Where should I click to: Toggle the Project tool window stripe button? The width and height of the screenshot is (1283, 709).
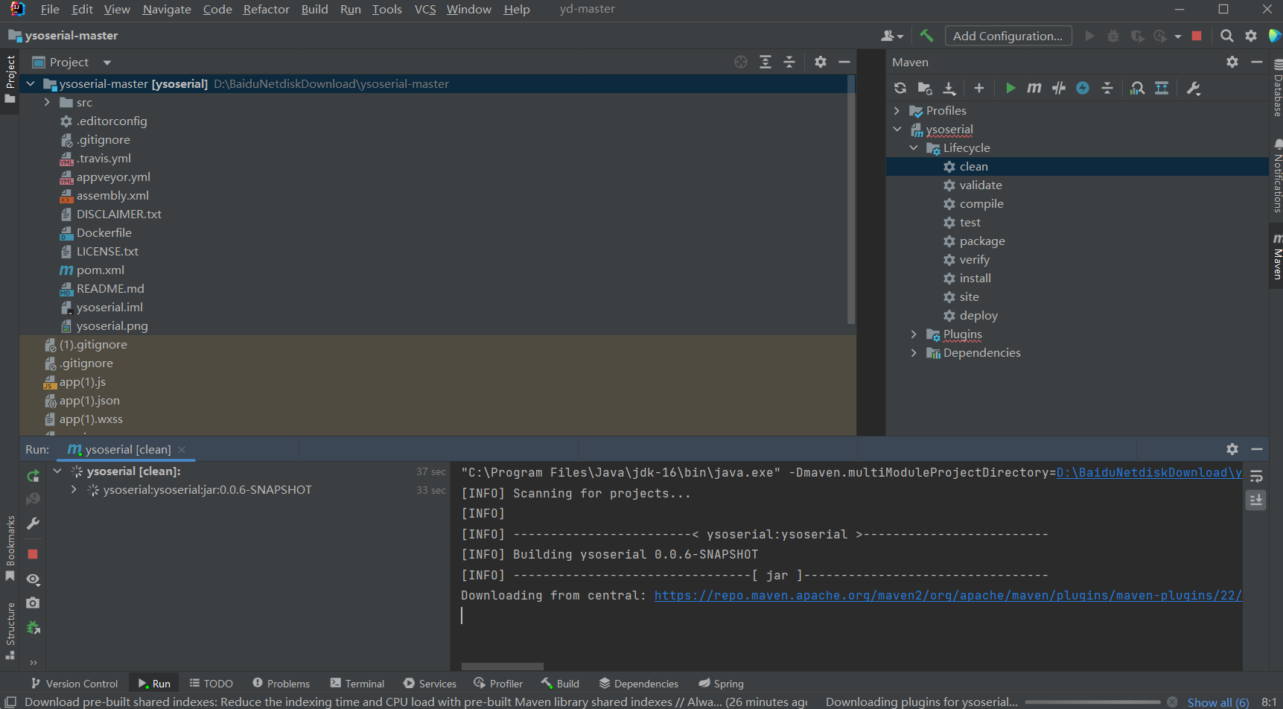pos(10,80)
